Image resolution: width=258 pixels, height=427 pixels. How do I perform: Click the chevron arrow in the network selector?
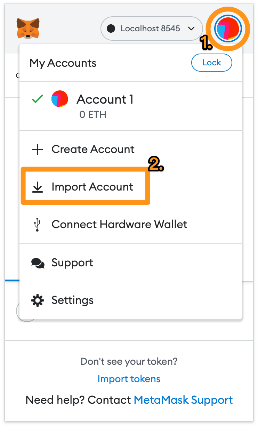tap(191, 29)
